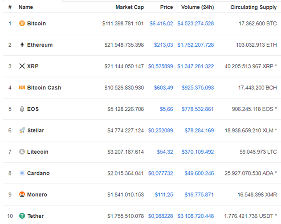Click the blue Cardano logo icon
The image size is (281, 224).
click(x=22, y=173)
